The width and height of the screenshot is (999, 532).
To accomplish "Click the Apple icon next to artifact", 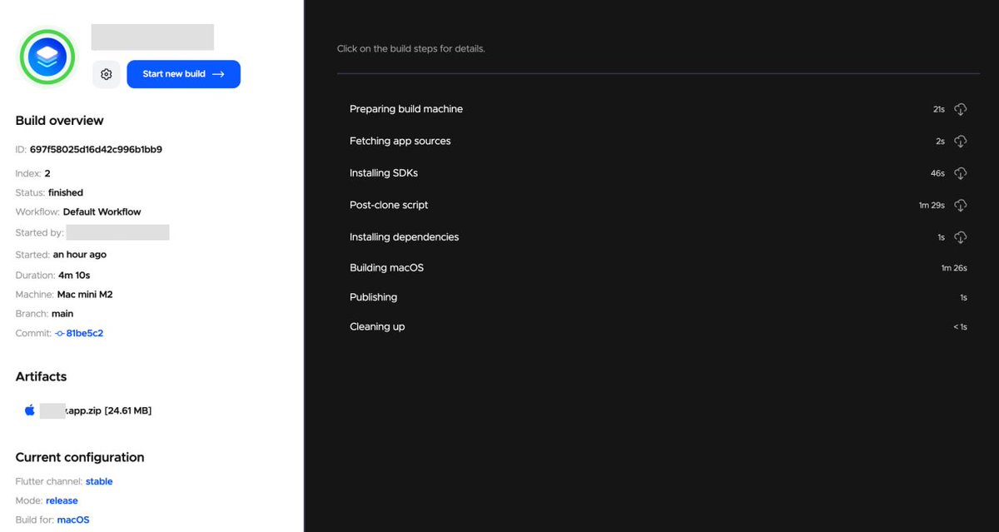I will pyautogui.click(x=30, y=410).
